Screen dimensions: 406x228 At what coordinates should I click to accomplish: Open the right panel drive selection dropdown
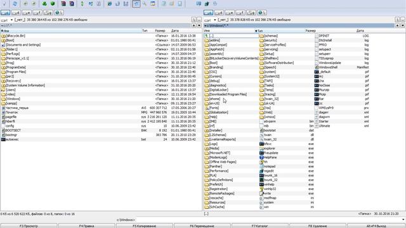click(x=214, y=20)
